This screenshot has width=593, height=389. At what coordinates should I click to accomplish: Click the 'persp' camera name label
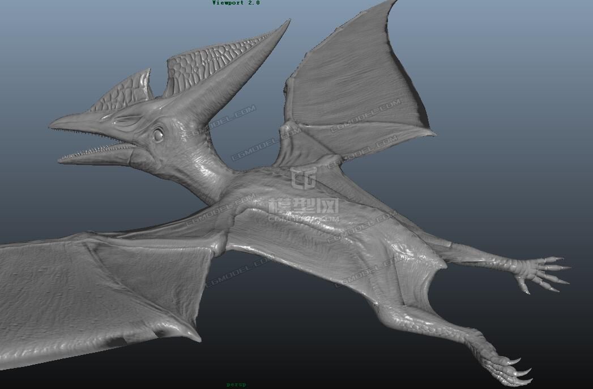[236, 384]
